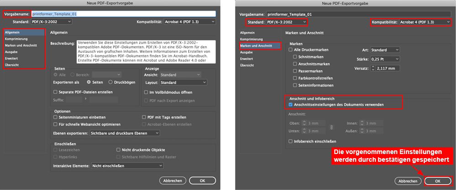Click the OK button indicated by red arrow

pos(438,180)
